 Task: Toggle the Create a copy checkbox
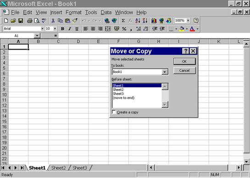click(x=114, y=112)
